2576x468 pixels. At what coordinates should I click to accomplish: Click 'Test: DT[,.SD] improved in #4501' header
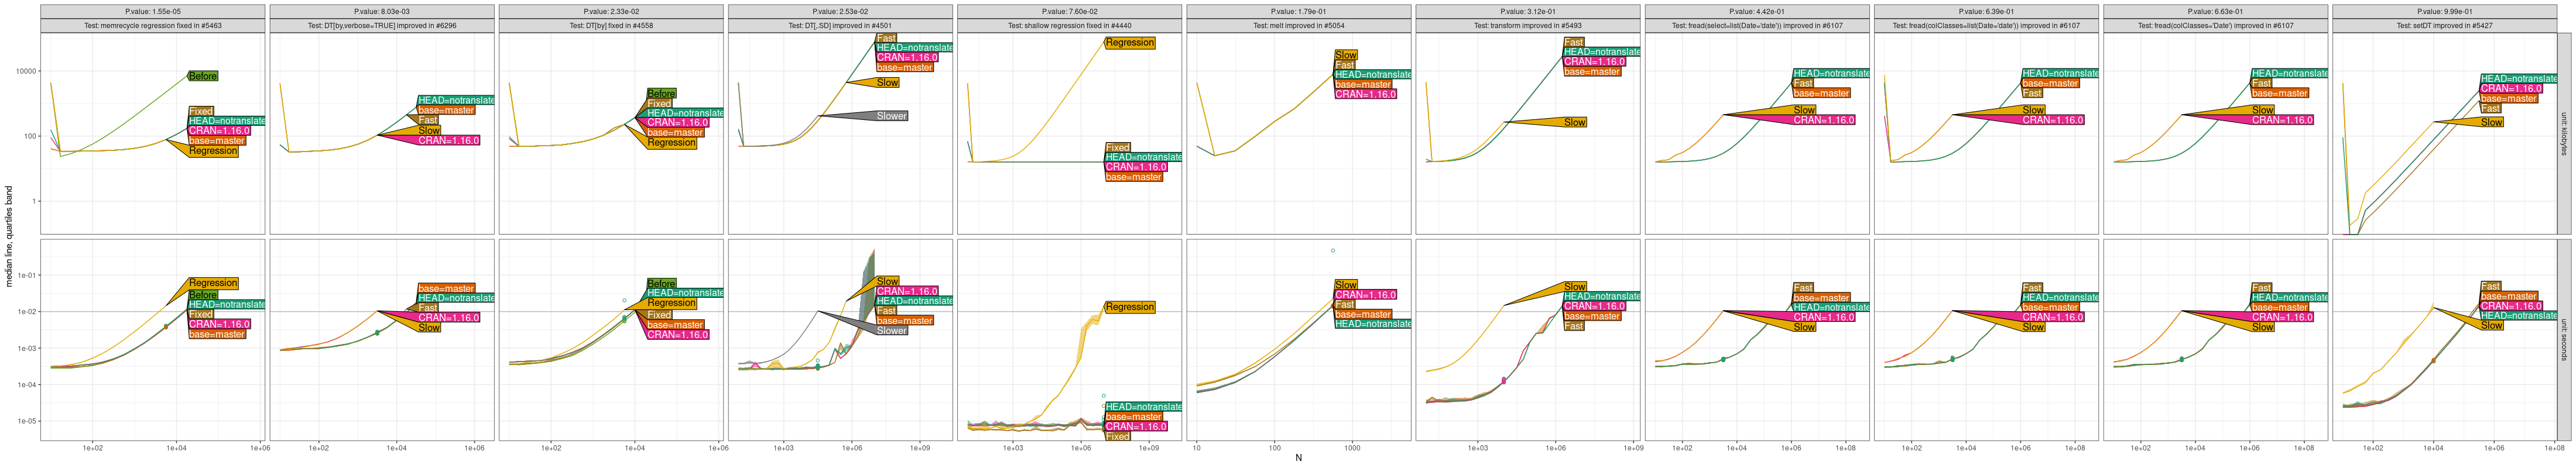pyautogui.click(x=840, y=26)
